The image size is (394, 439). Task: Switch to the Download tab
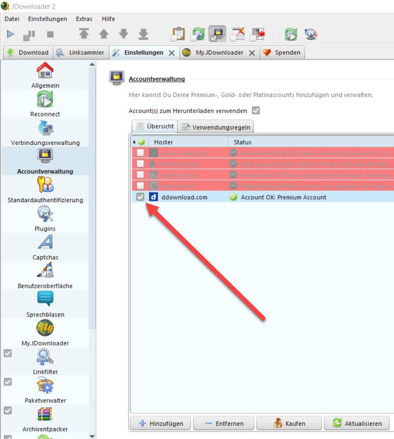click(x=28, y=52)
